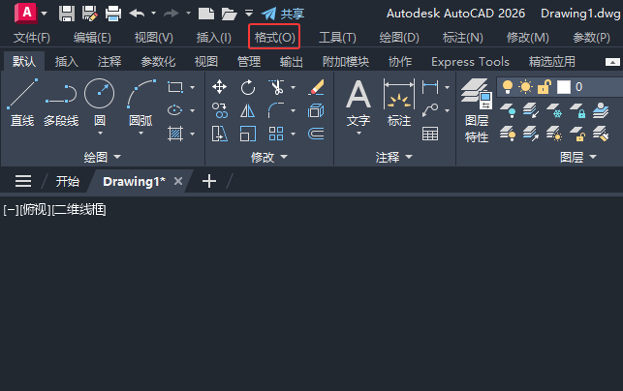Open the Tools (工具) menu

click(x=337, y=38)
